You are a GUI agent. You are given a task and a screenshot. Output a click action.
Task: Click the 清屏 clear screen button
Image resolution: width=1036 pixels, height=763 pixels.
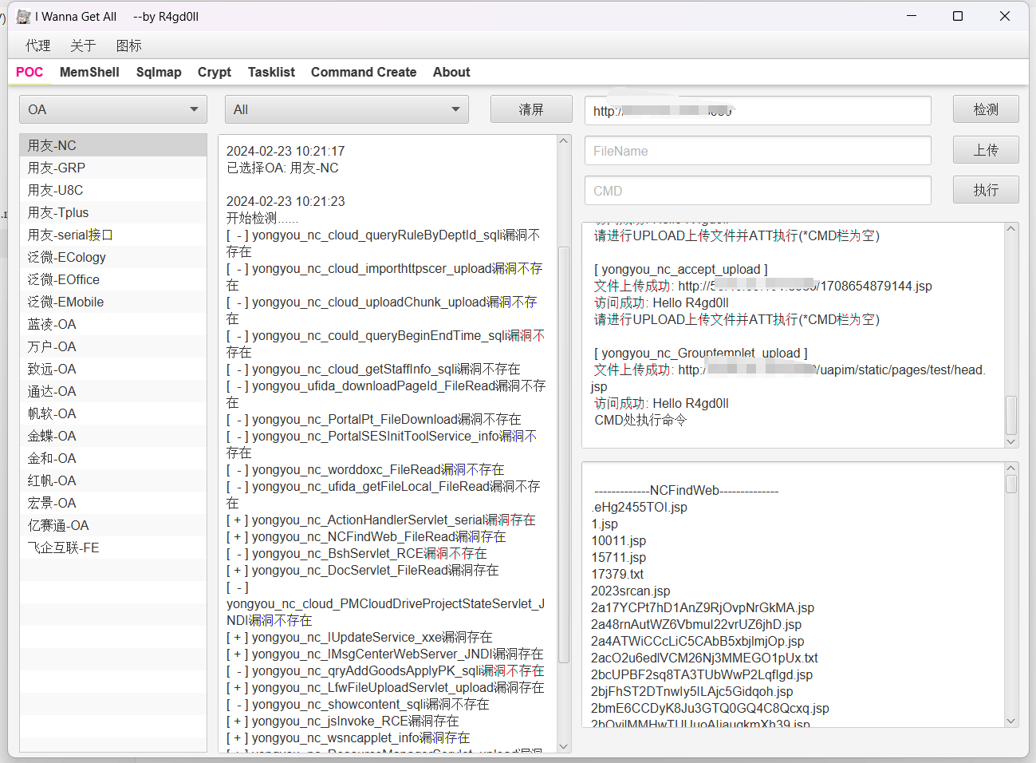[x=531, y=109]
